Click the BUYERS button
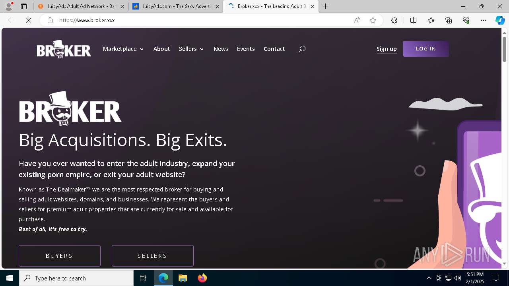 tap(60, 256)
